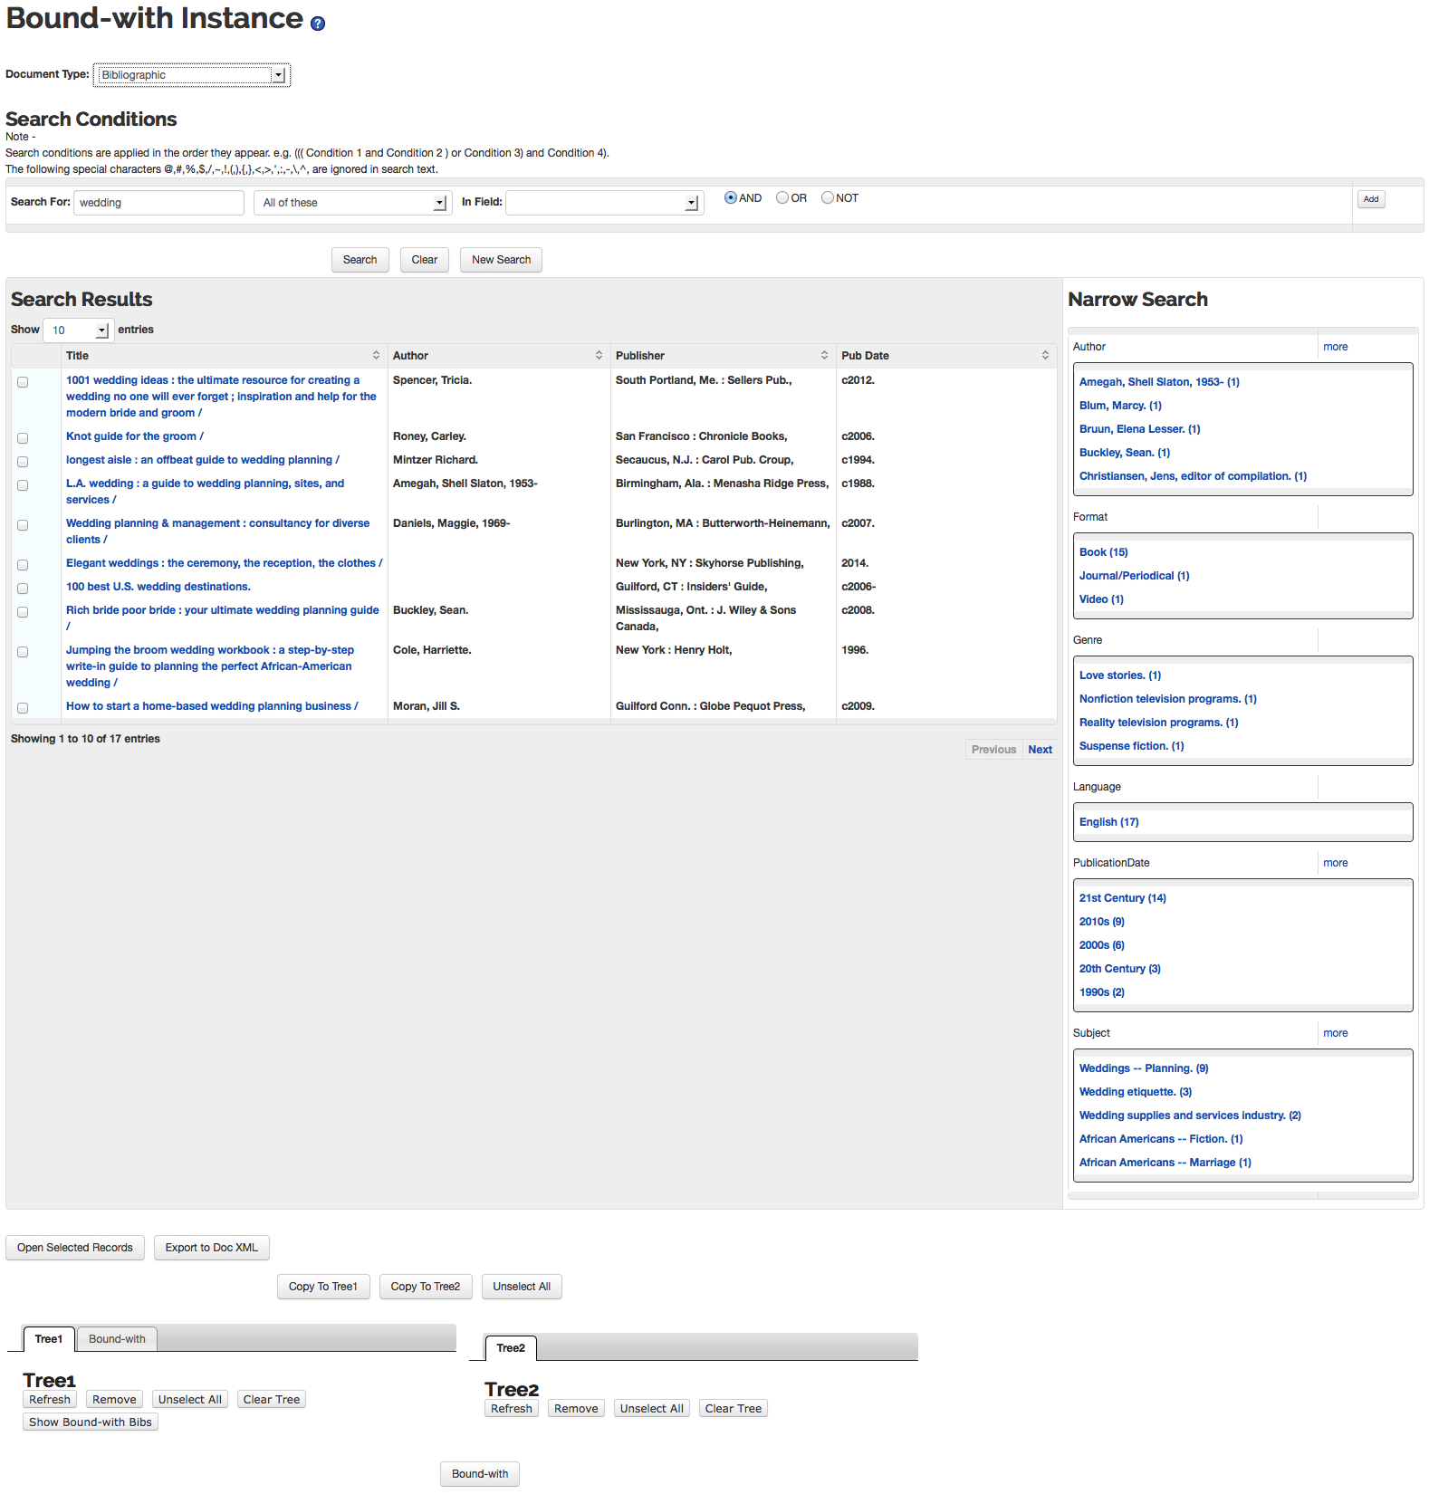Change the Show entries count dropdown

pyautogui.click(x=76, y=330)
